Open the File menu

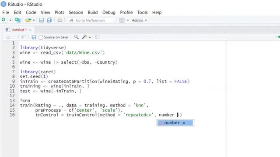point(6,13)
